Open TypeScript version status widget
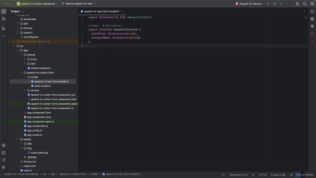Viewport: 316px width, 178px height. (x=238, y=175)
